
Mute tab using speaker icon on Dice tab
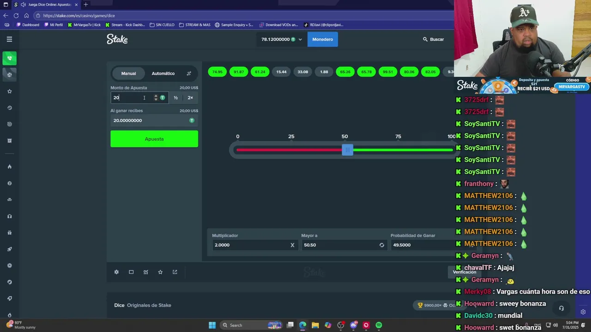point(23,5)
